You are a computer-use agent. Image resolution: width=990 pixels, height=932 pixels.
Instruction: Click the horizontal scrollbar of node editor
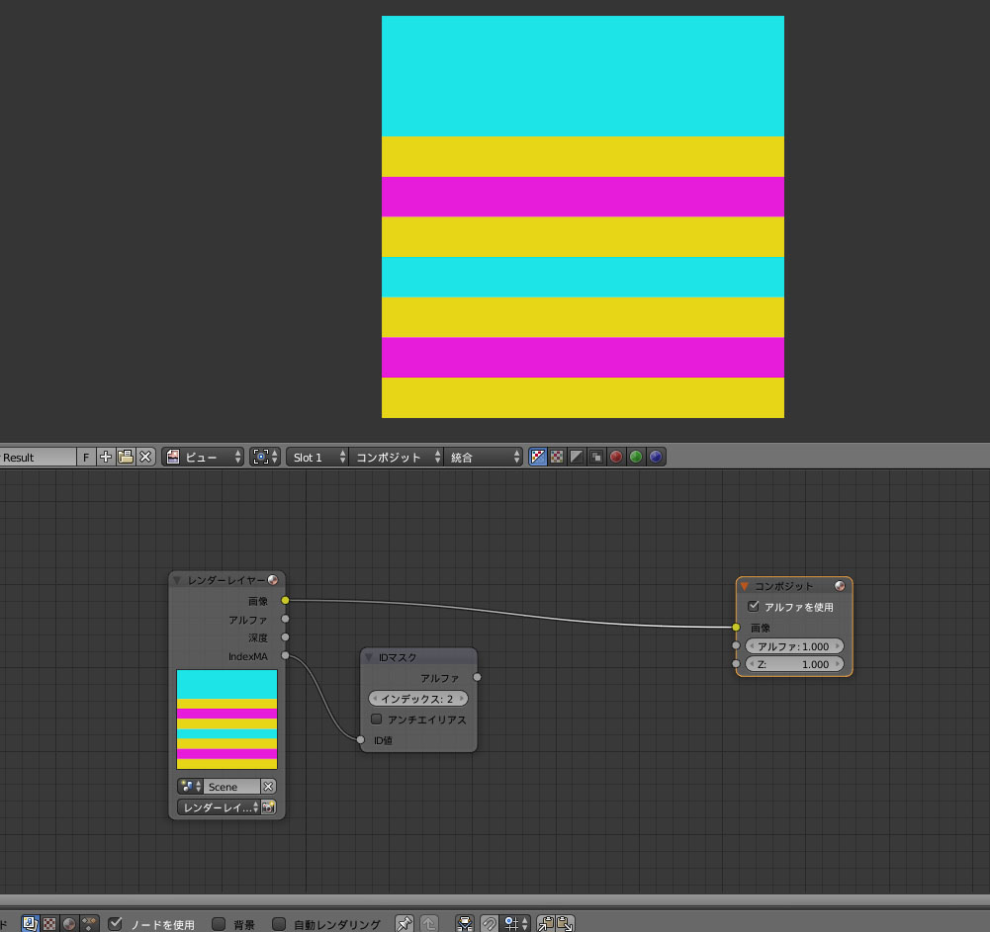pyautogui.click(x=495, y=899)
